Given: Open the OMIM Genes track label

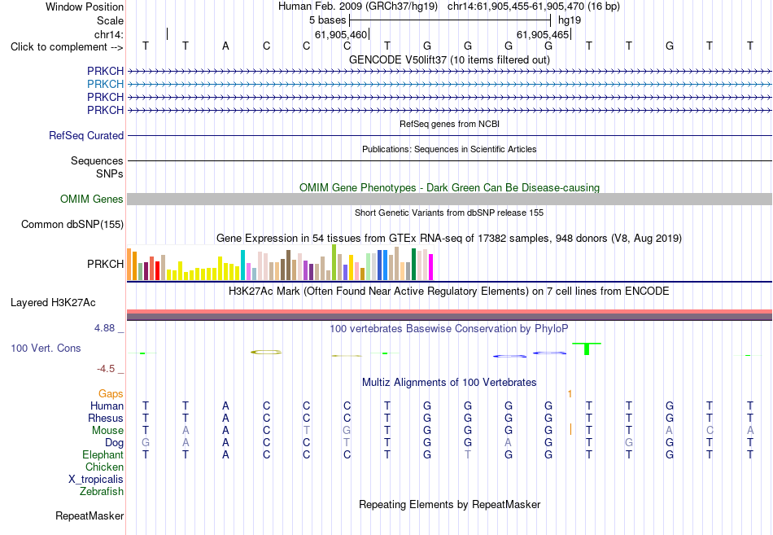Looking at the screenshot, I should (91, 199).
